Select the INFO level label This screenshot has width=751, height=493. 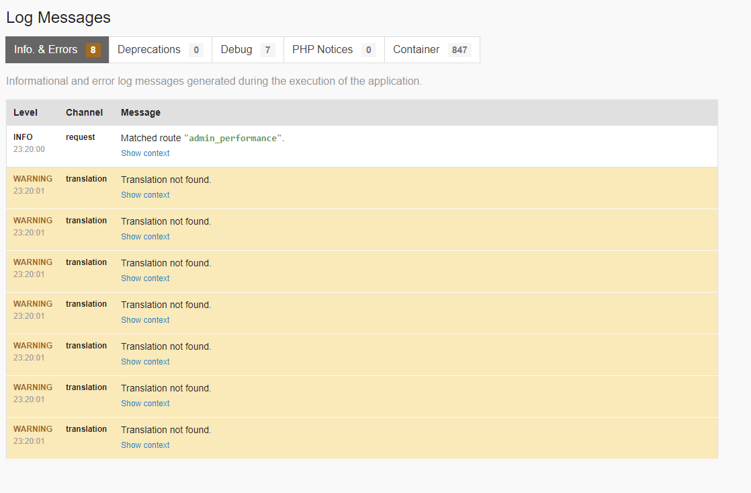pos(23,137)
